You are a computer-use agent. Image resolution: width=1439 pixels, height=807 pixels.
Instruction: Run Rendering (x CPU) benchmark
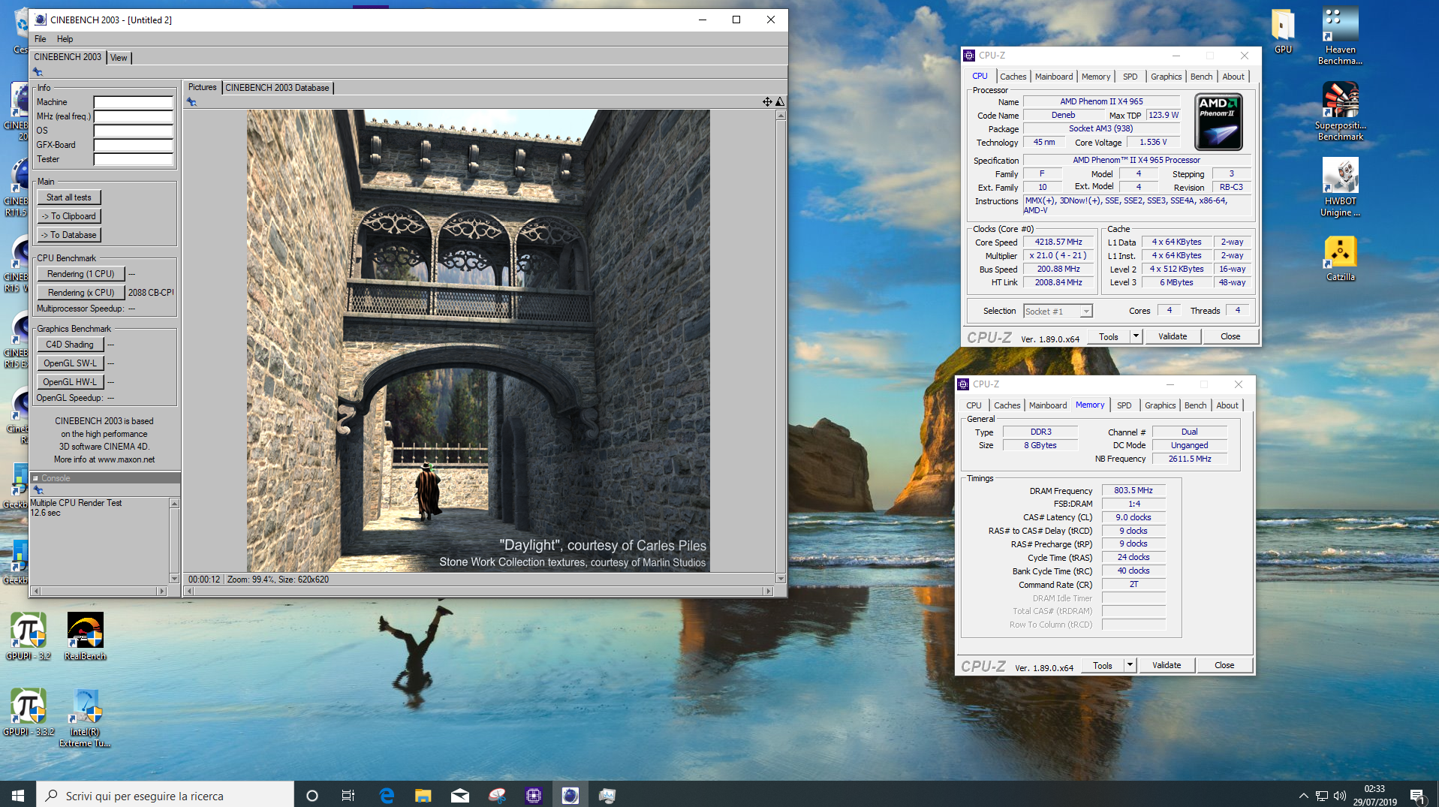click(80, 293)
